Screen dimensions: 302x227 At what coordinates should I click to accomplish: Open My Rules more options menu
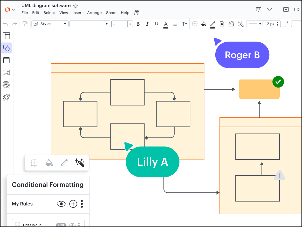click(x=82, y=204)
